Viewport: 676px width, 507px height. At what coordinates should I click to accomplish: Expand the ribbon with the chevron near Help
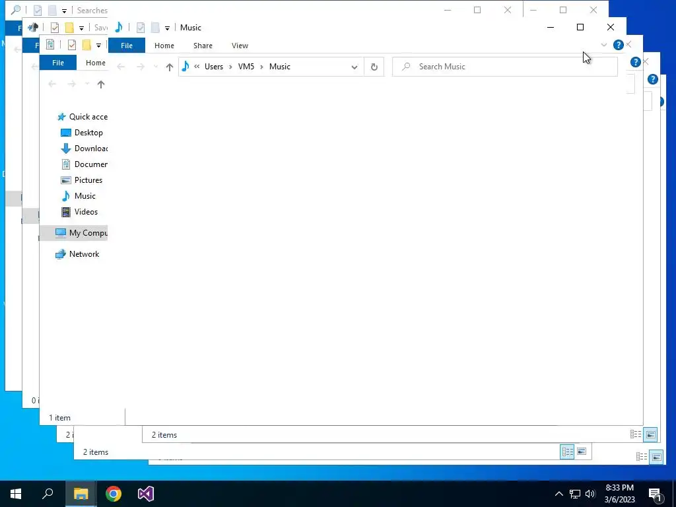(603, 45)
